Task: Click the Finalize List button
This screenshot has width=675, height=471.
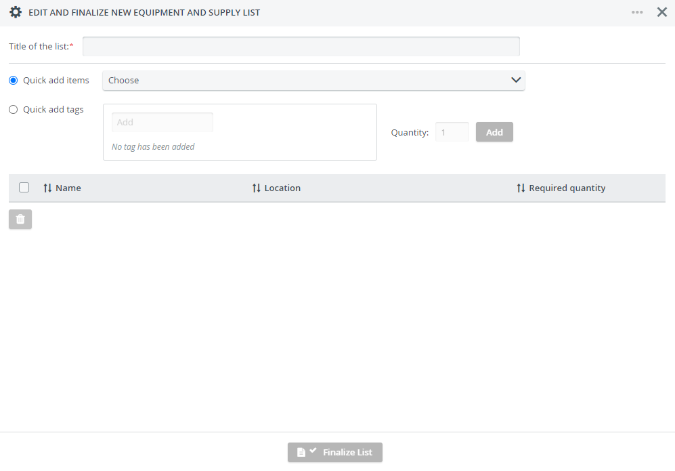Action: click(x=335, y=453)
